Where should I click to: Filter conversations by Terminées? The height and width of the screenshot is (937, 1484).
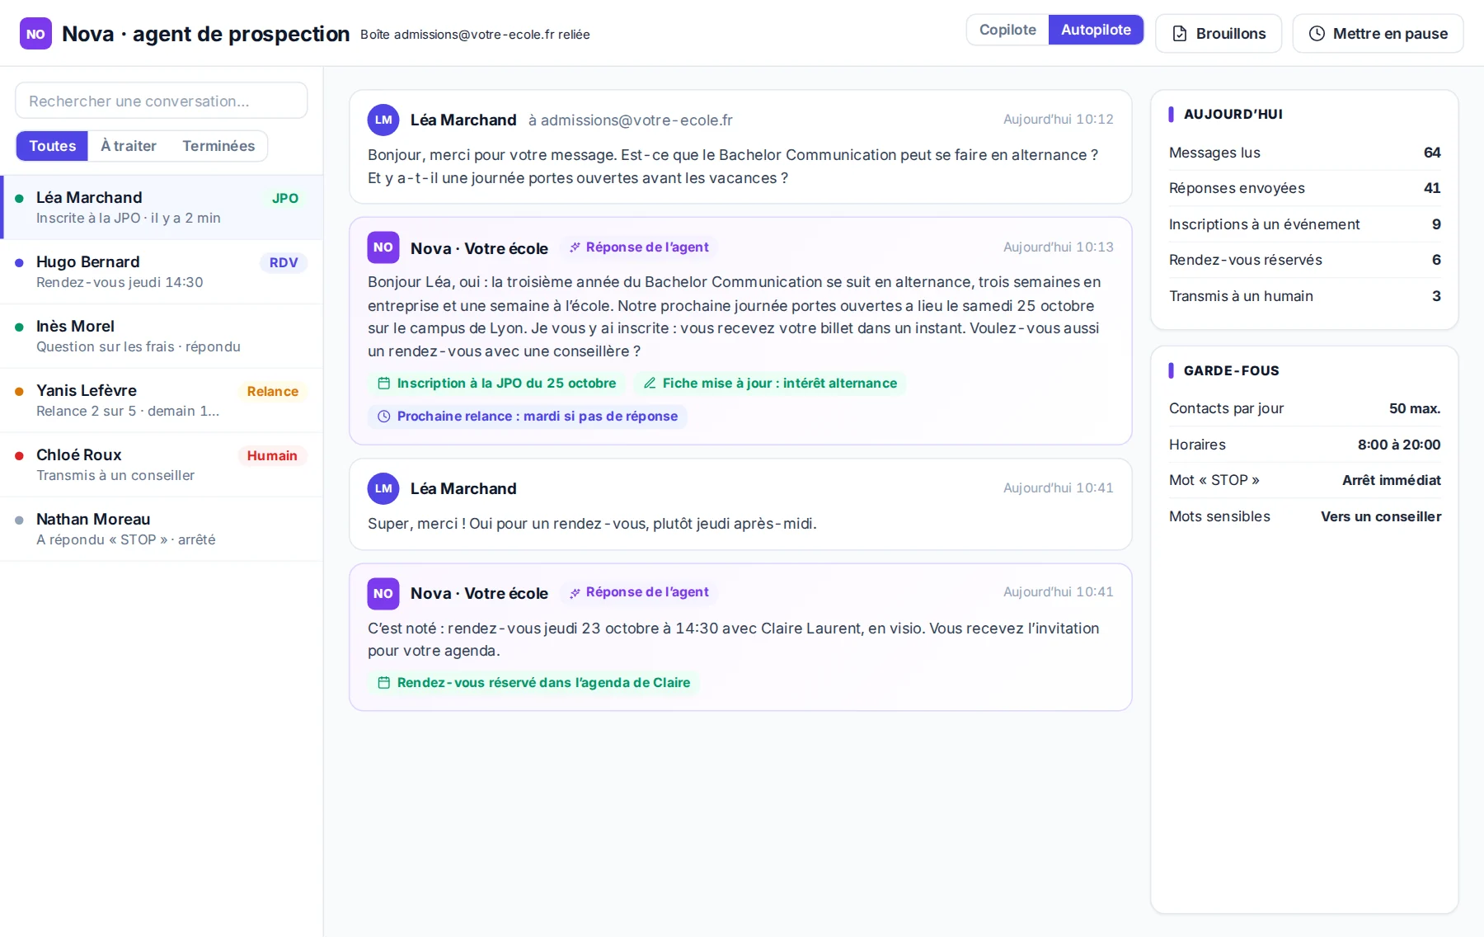[x=218, y=146]
